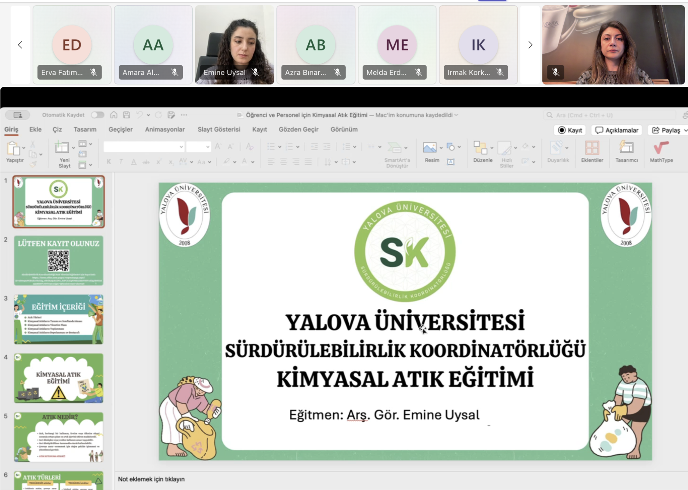Image resolution: width=688 pixels, height=490 pixels.
Task: Open the Slayt Gösterisi tab
Action: click(x=219, y=129)
